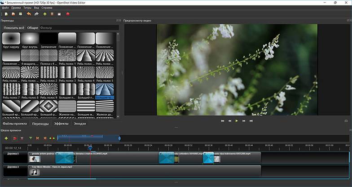Undo the last action with orange arrow
Image resolution: width=352 pixels, height=187 pixels.
point(29,14)
